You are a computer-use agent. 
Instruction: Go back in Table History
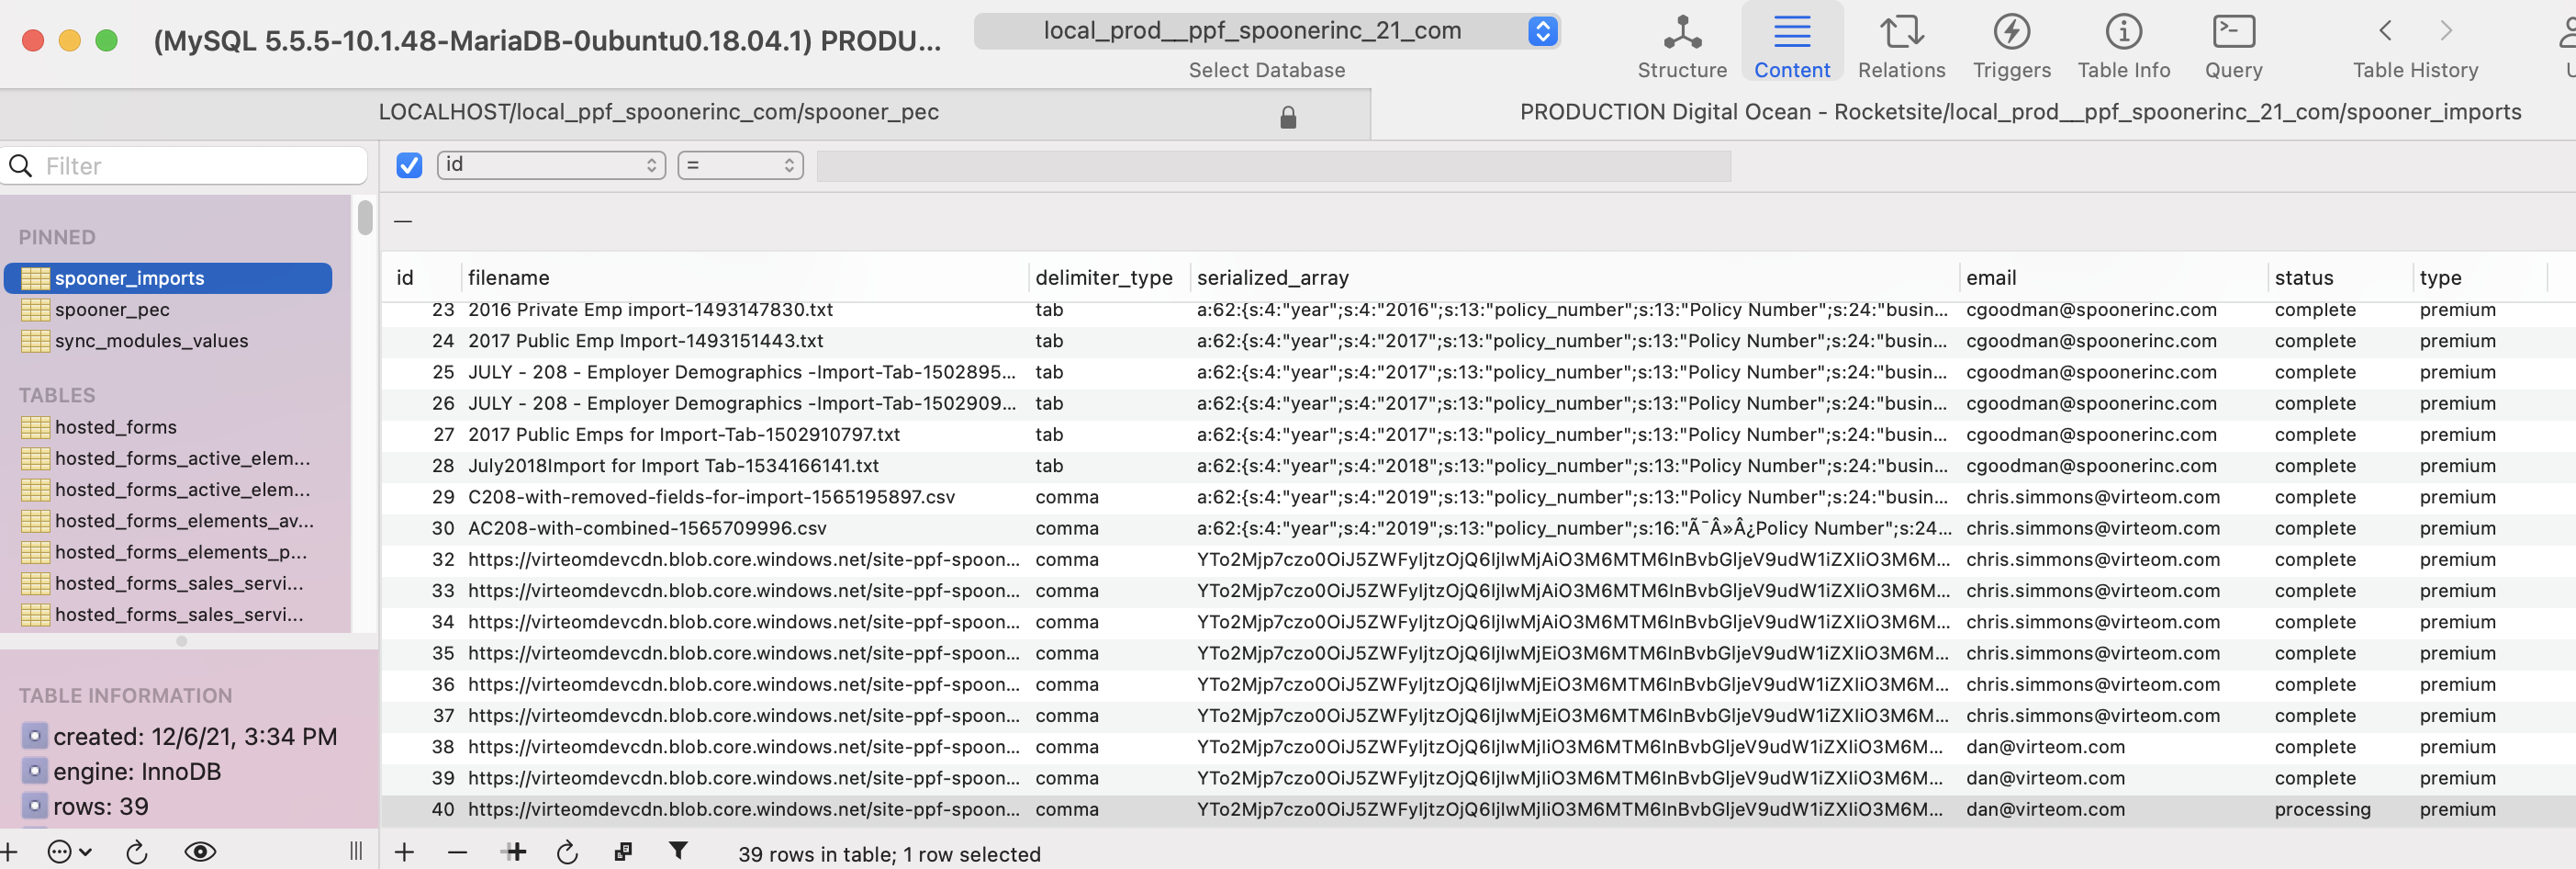(x=2385, y=31)
